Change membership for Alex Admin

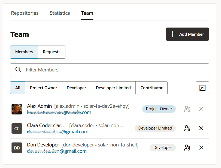pos(187,109)
